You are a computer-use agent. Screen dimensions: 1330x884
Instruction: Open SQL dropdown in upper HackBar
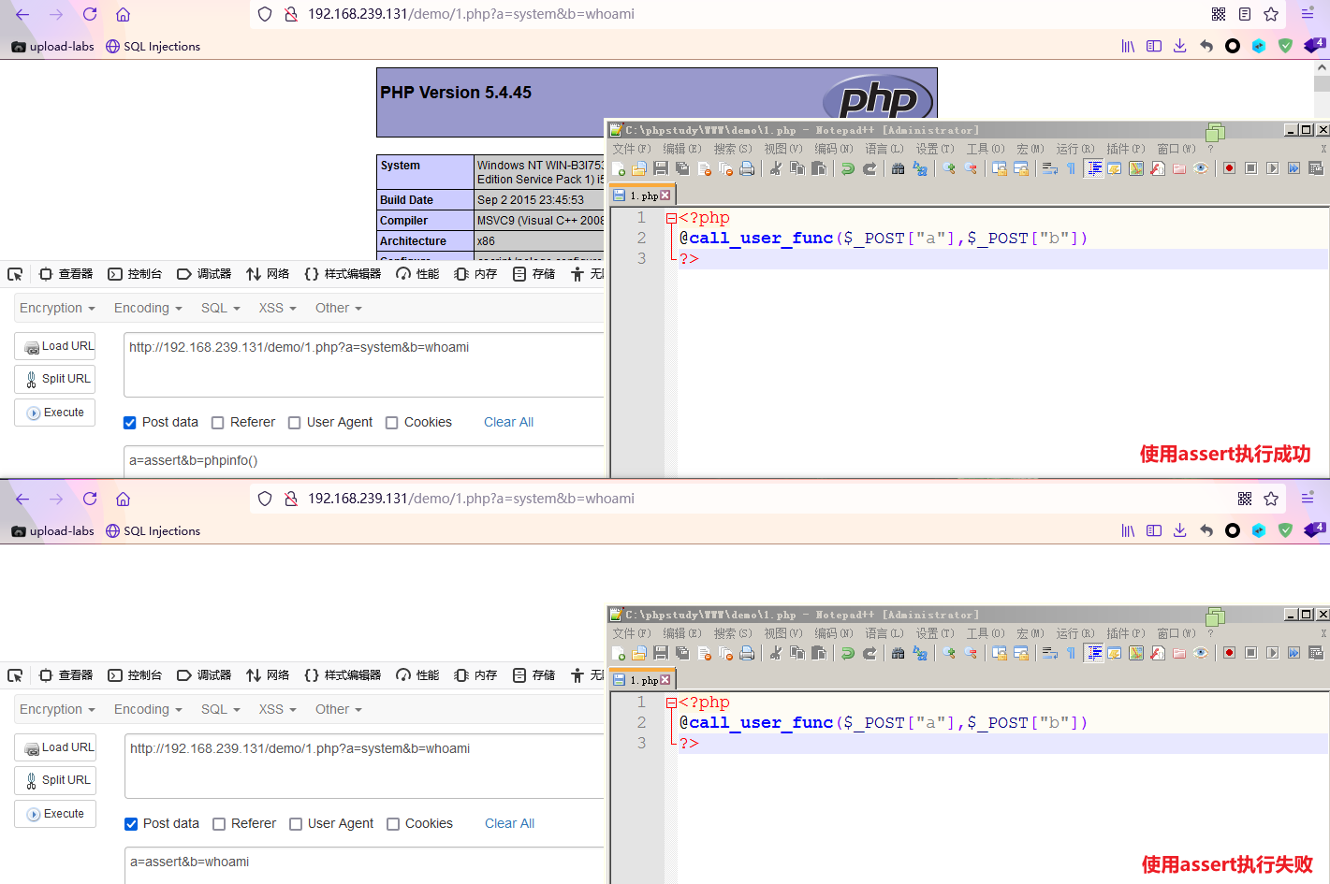pos(221,308)
